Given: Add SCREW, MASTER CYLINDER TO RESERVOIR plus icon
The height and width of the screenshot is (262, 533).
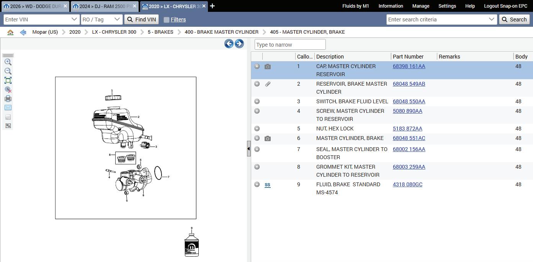Looking at the screenshot, I should (257, 111).
